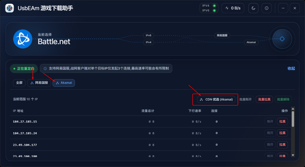Click the 批量拉黑 button
The image size is (305, 167).
(x=264, y=99)
